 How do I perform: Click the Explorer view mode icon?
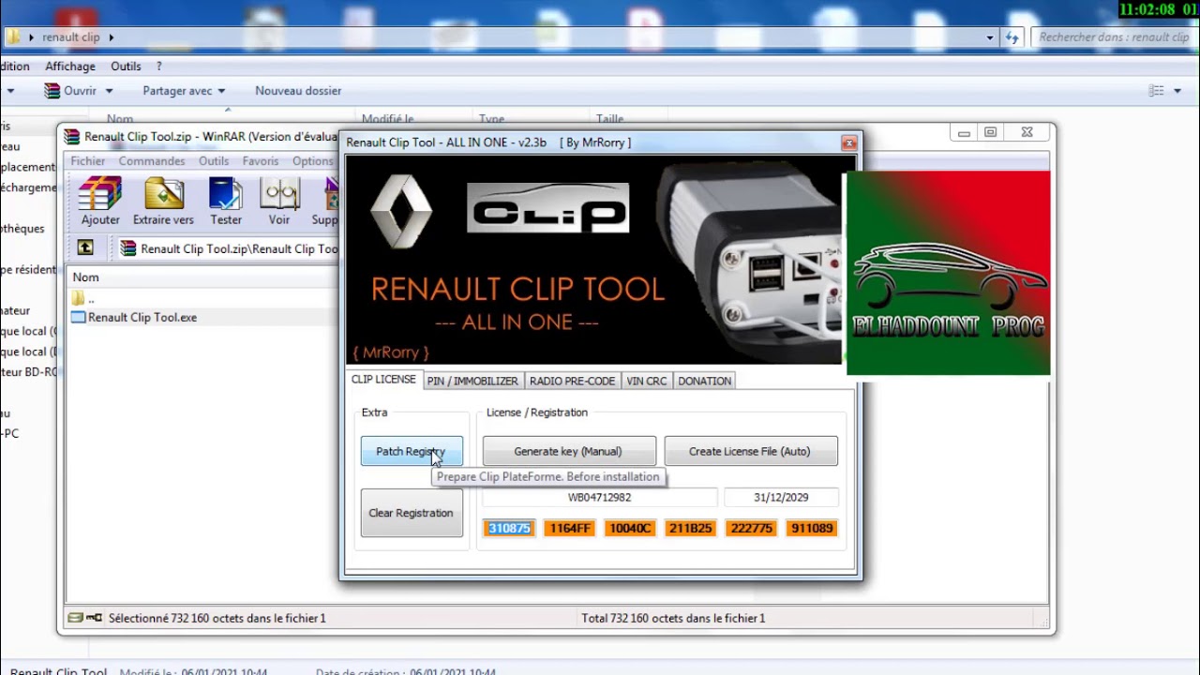click(1156, 91)
